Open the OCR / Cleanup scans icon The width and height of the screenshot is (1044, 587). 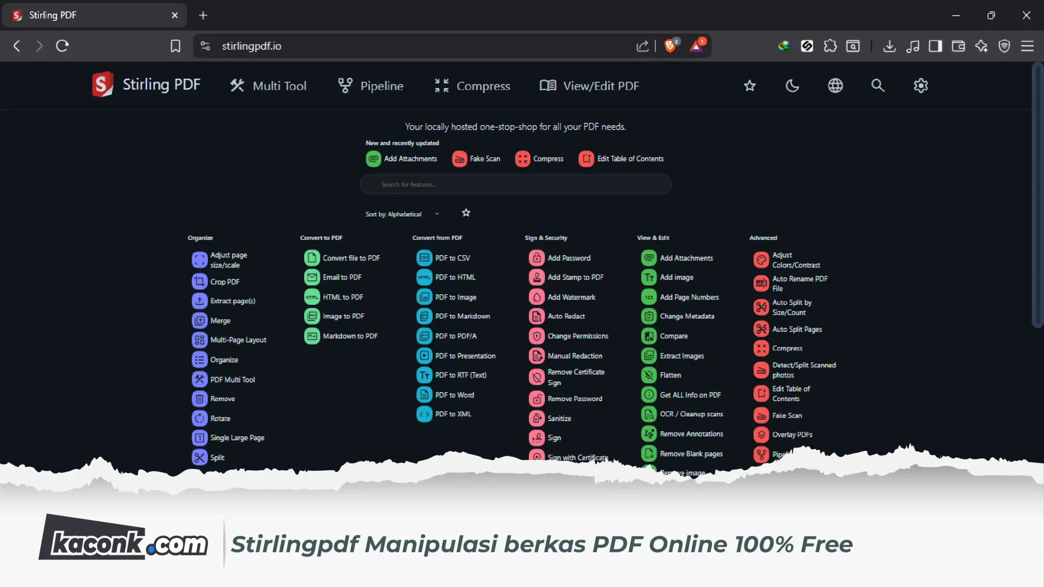pyautogui.click(x=649, y=414)
